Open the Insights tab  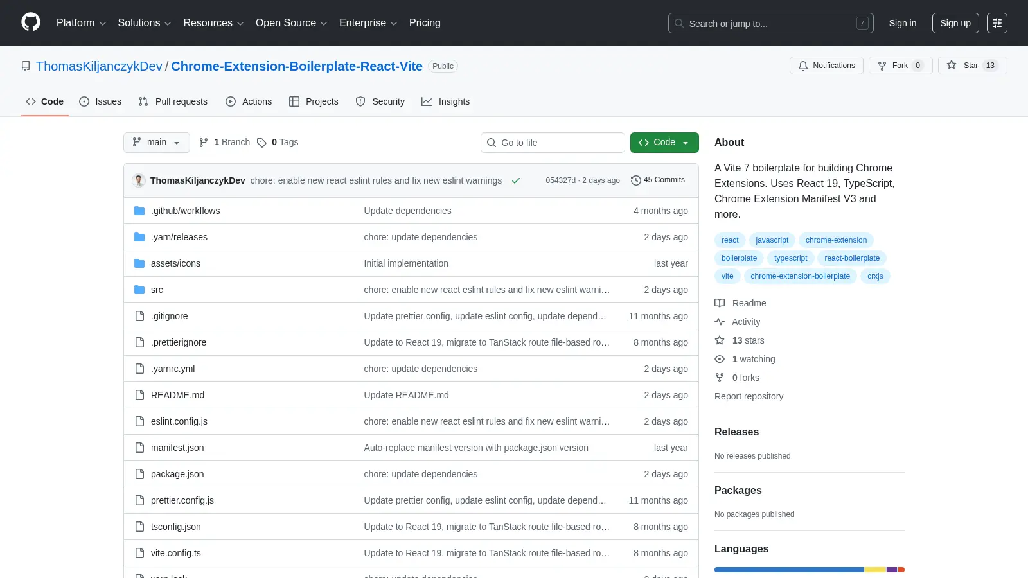coord(446,101)
